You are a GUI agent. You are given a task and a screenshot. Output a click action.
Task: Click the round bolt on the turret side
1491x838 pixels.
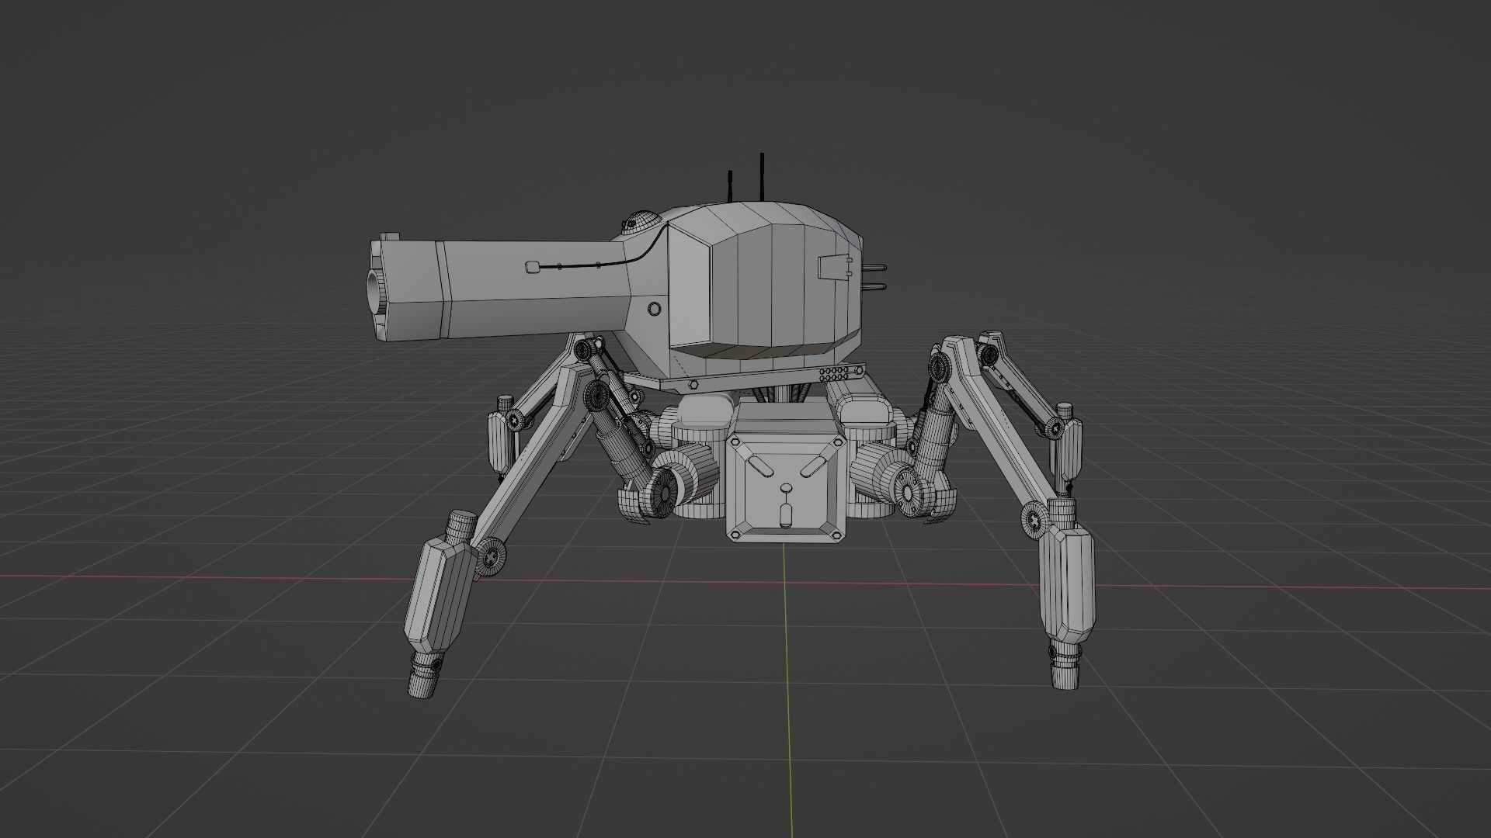point(655,309)
